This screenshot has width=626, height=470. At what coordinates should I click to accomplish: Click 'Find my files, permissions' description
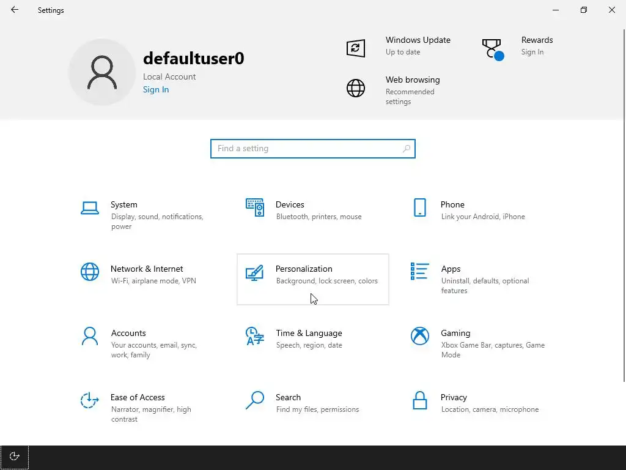[x=317, y=409]
